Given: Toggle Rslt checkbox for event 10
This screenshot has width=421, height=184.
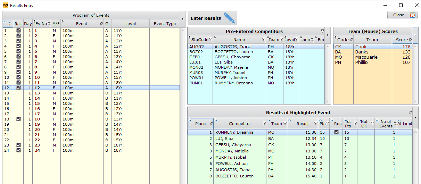Looking at the screenshot, I should click(x=18, y=77).
